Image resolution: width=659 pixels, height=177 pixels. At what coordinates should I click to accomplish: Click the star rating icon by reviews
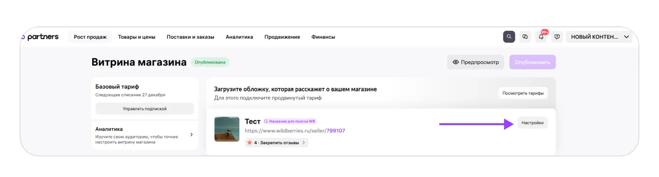tap(250, 143)
